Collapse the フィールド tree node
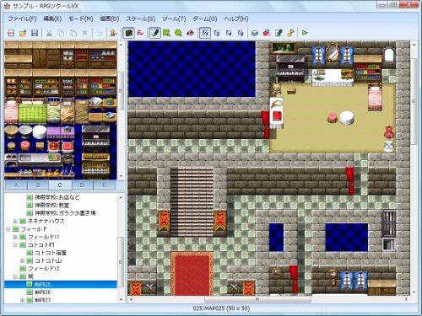The height and width of the screenshot is (316, 422). tap(8, 229)
